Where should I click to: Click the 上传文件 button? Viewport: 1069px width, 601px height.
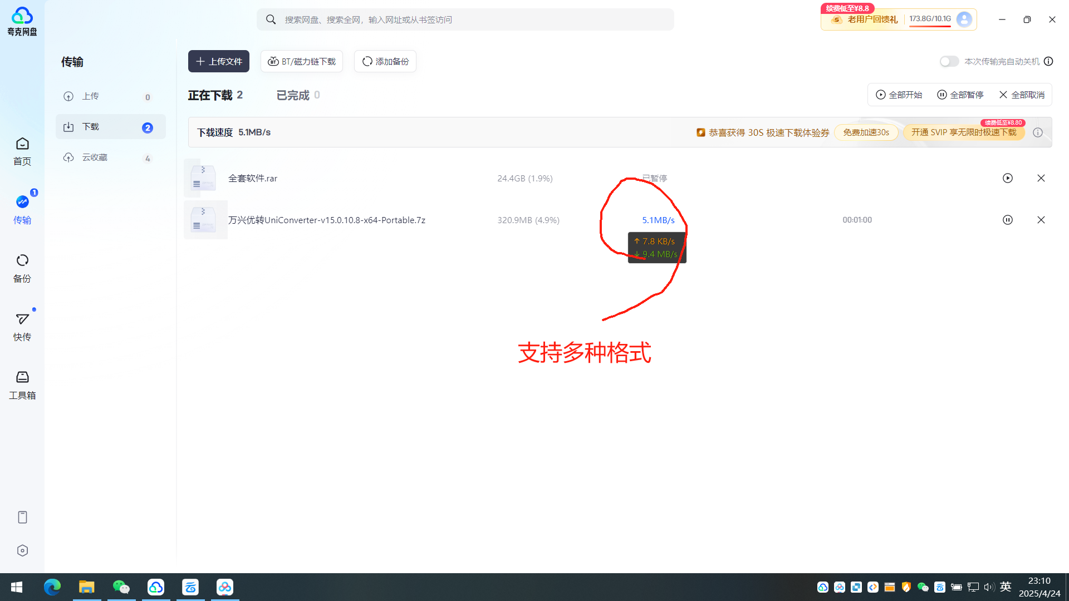pyautogui.click(x=219, y=61)
